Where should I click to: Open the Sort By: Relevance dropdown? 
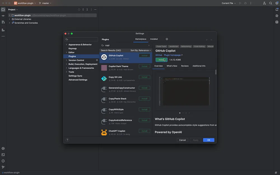pos(141,50)
